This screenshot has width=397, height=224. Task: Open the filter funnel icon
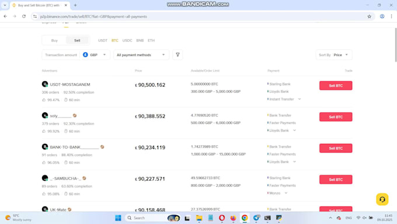click(x=177, y=55)
